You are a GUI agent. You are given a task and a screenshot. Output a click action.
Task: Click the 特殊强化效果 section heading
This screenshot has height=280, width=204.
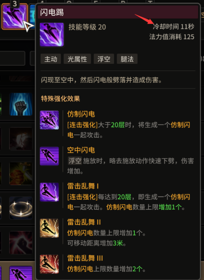[x=60, y=99]
